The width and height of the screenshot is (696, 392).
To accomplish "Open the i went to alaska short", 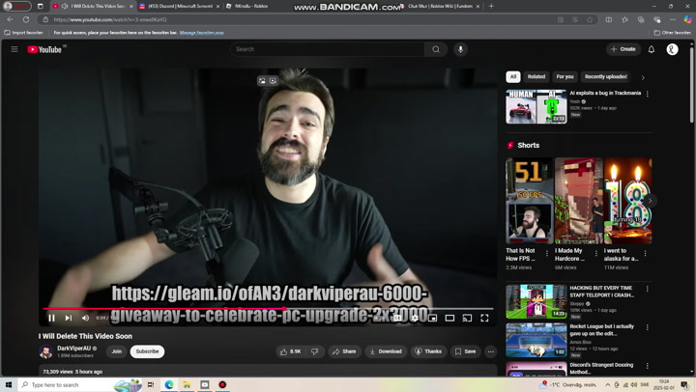I will [x=628, y=201].
